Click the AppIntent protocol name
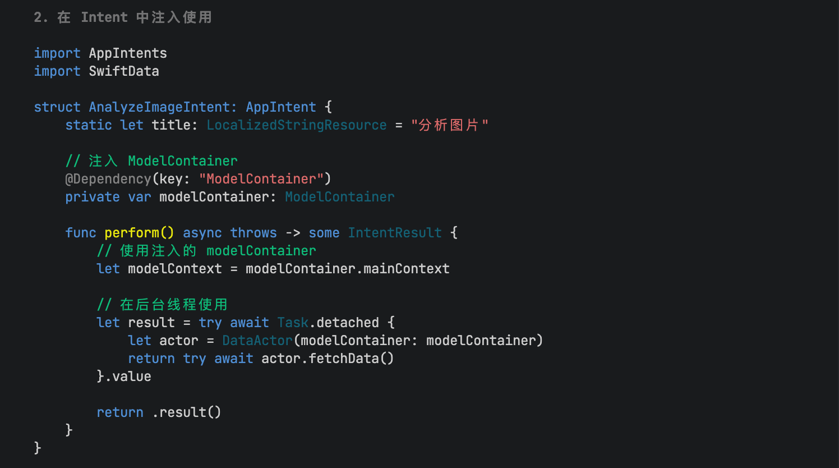839x468 pixels. click(281, 107)
